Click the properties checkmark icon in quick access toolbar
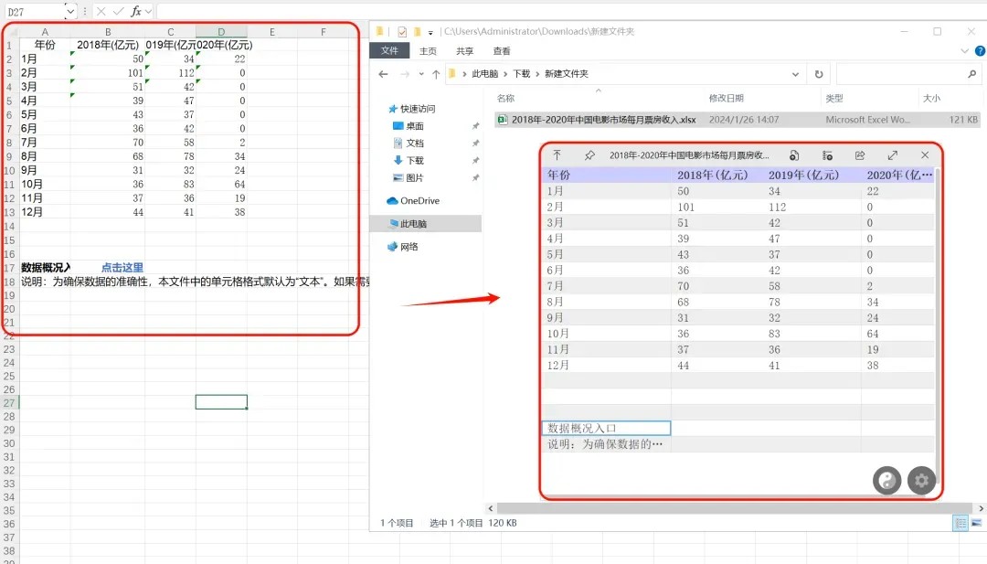 click(402, 31)
